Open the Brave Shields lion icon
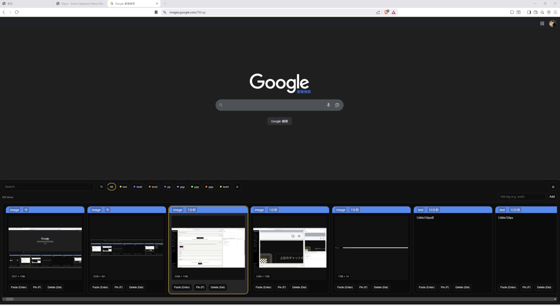Viewport: 560px width, 306px height. [386, 12]
